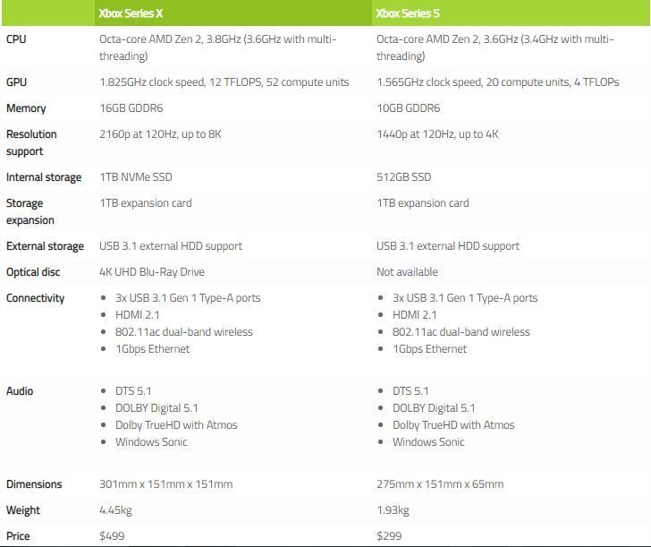This screenshot has height=547, width=651.
Task: Click the Storage expansion row label
Action: tap(30, 211)
